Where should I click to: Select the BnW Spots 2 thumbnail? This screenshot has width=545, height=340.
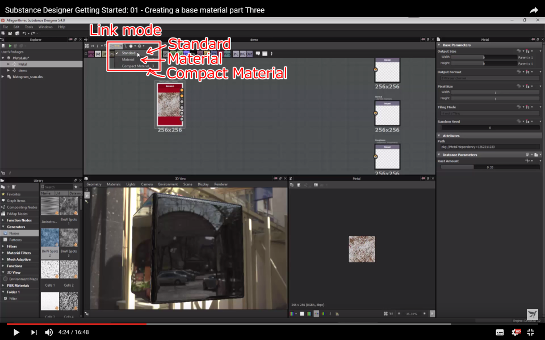click(50, 238)
